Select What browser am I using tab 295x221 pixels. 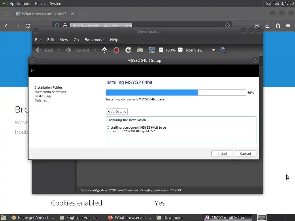pyautogui.click(x=45, y=14)
